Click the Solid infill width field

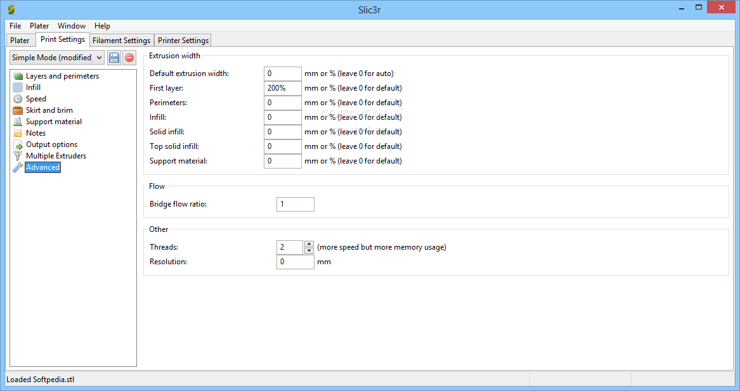(283, 132)
